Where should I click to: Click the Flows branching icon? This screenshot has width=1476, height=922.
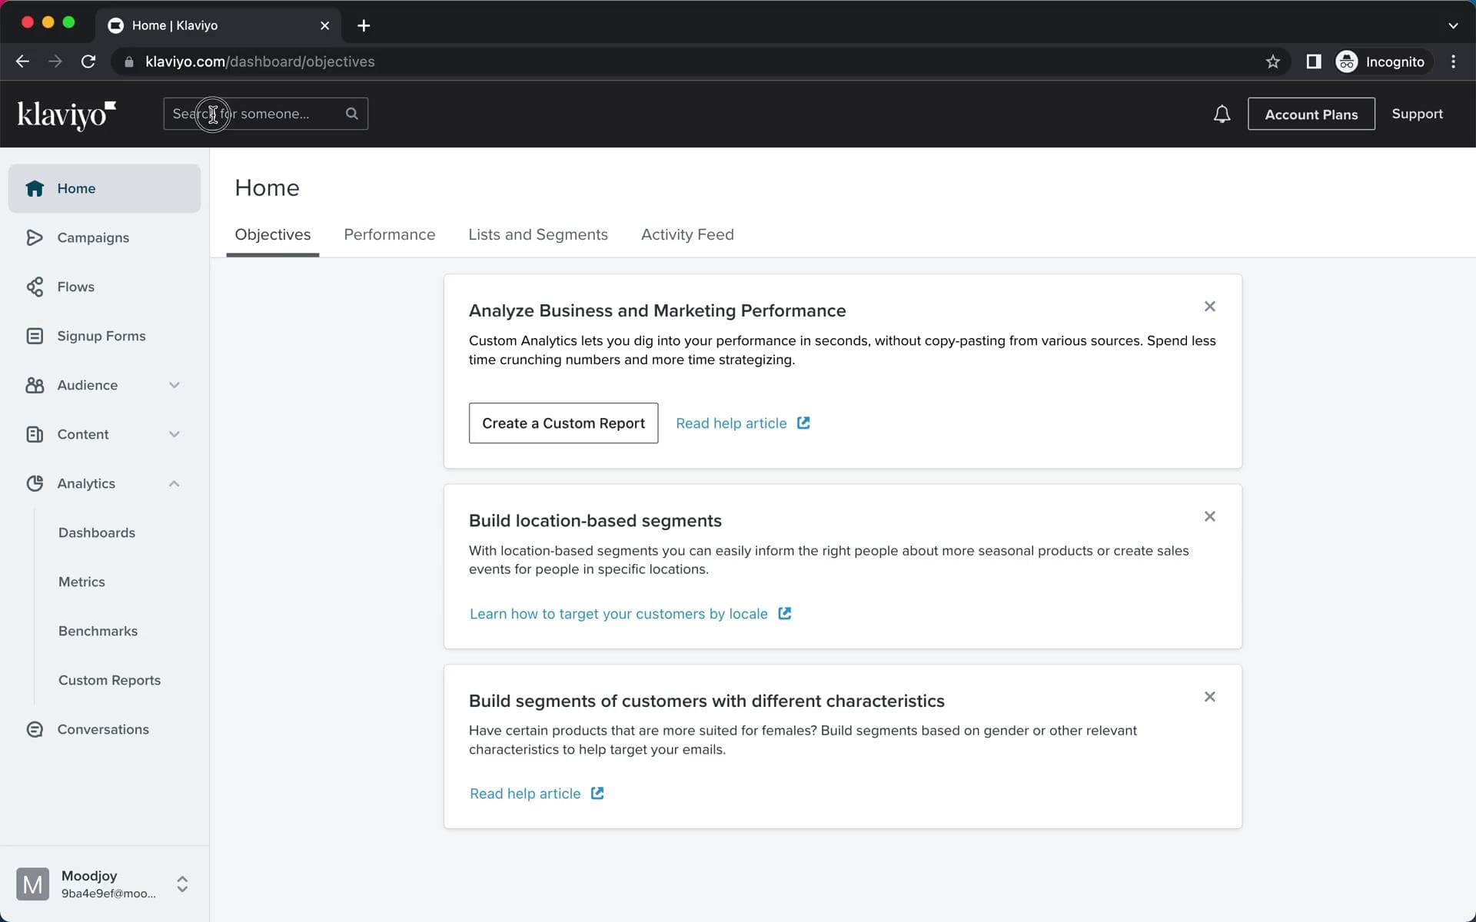(35, 287)
